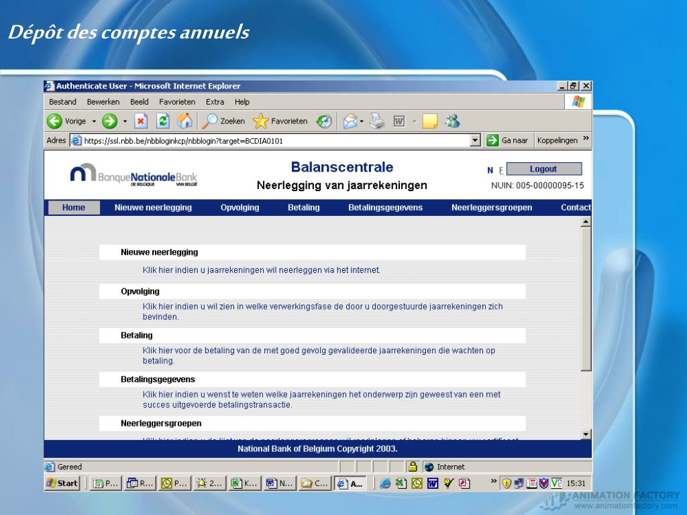
Task: Open the Home page house icon
Action: tap(184, 121)
